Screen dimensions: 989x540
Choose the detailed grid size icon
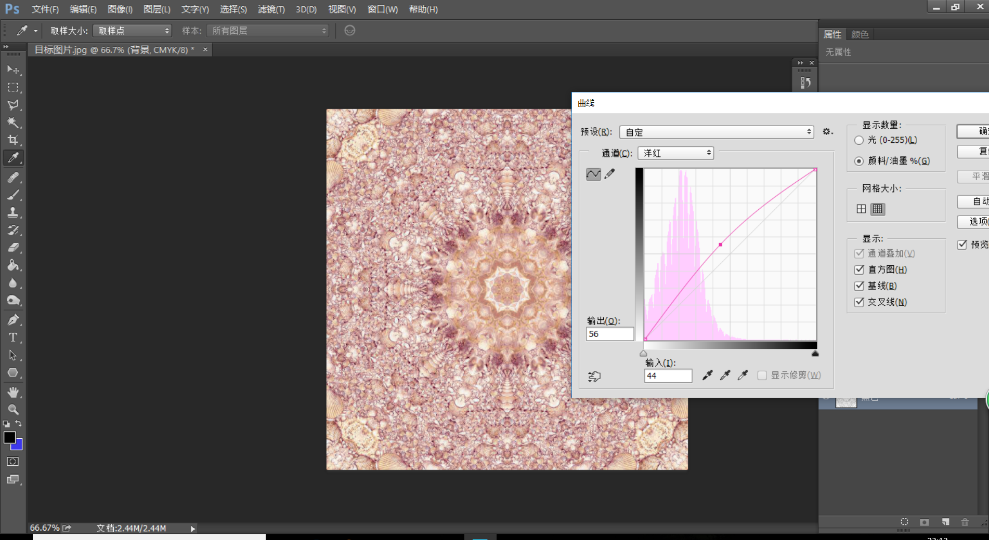(x=878, y=209)
